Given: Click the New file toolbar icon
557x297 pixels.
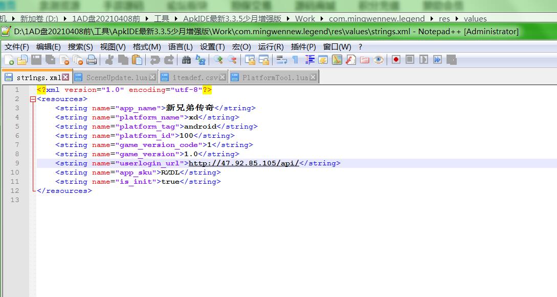Looking at the screenshot, I should (9, 60).
